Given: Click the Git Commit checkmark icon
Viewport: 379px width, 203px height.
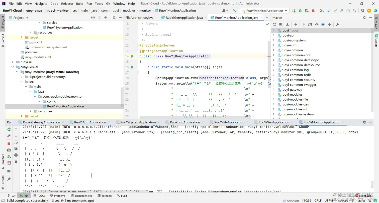Looking at the screenshot, I should point(335,11).
